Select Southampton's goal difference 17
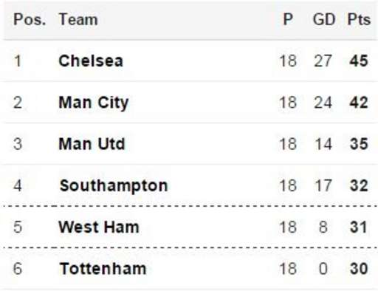The height and width of the screenshot is (291, 378). pos(323,185)
